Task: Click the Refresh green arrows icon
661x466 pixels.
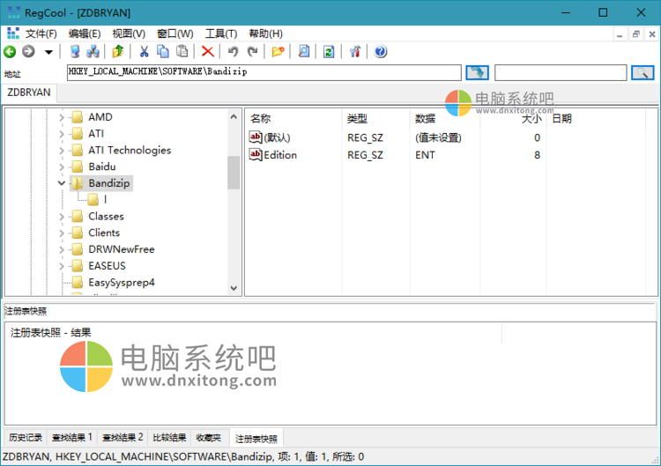Action: pos(329,52)
